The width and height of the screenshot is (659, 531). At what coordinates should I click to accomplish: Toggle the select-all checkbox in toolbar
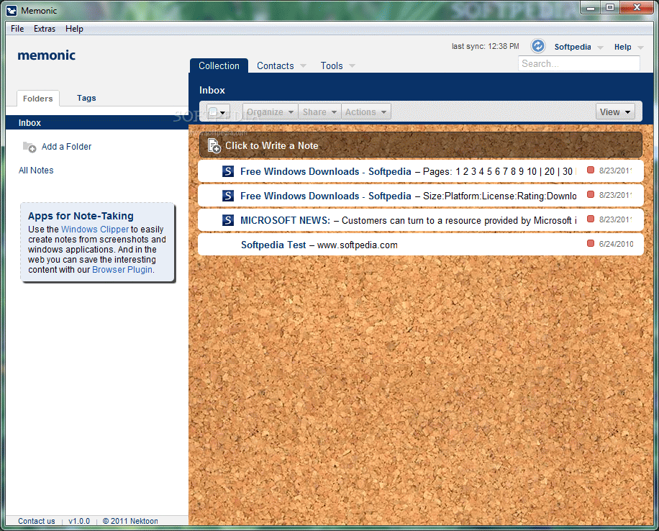pos(213,112)
